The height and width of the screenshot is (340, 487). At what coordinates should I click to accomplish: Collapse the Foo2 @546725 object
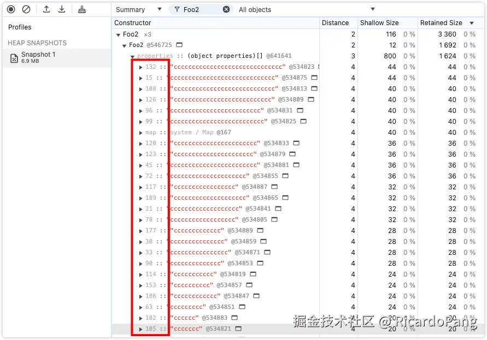pos(124,46)
